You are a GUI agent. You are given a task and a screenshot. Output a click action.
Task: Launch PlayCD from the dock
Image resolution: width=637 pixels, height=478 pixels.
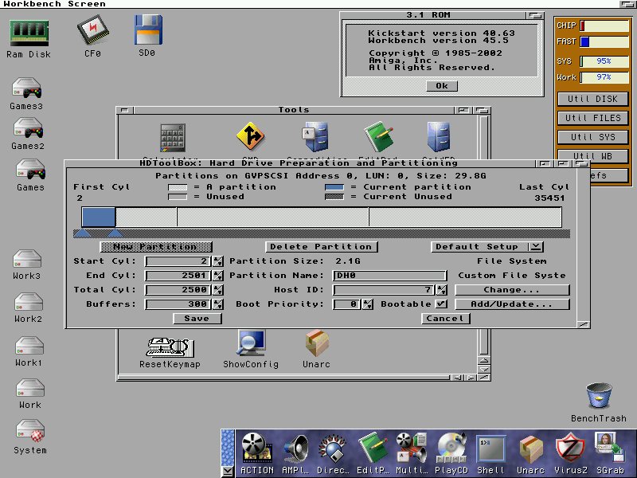(x=451, y=448)
